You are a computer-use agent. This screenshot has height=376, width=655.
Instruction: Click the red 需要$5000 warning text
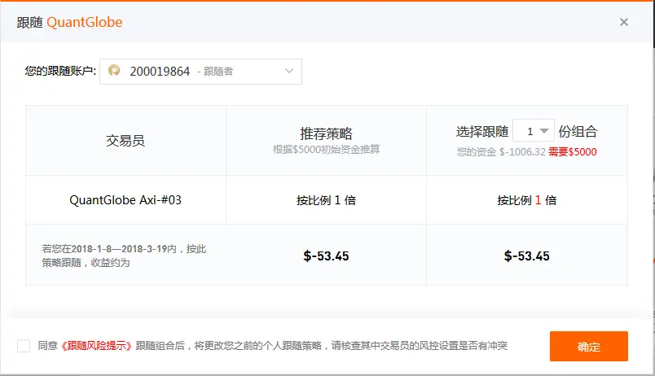tap(572, 152)
